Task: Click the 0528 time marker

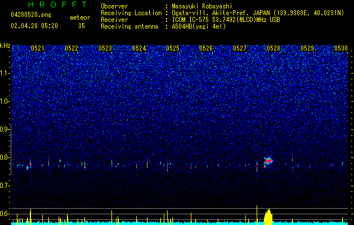Action: [x=274, y=48]
